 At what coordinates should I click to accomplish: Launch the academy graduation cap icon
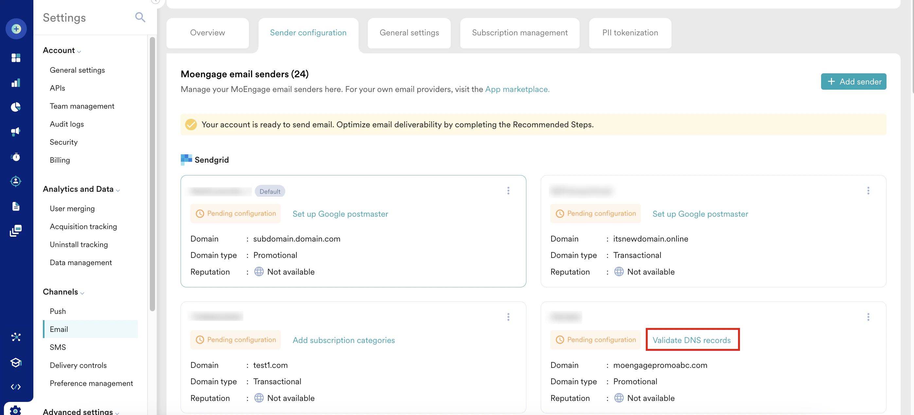coord(16,362)
